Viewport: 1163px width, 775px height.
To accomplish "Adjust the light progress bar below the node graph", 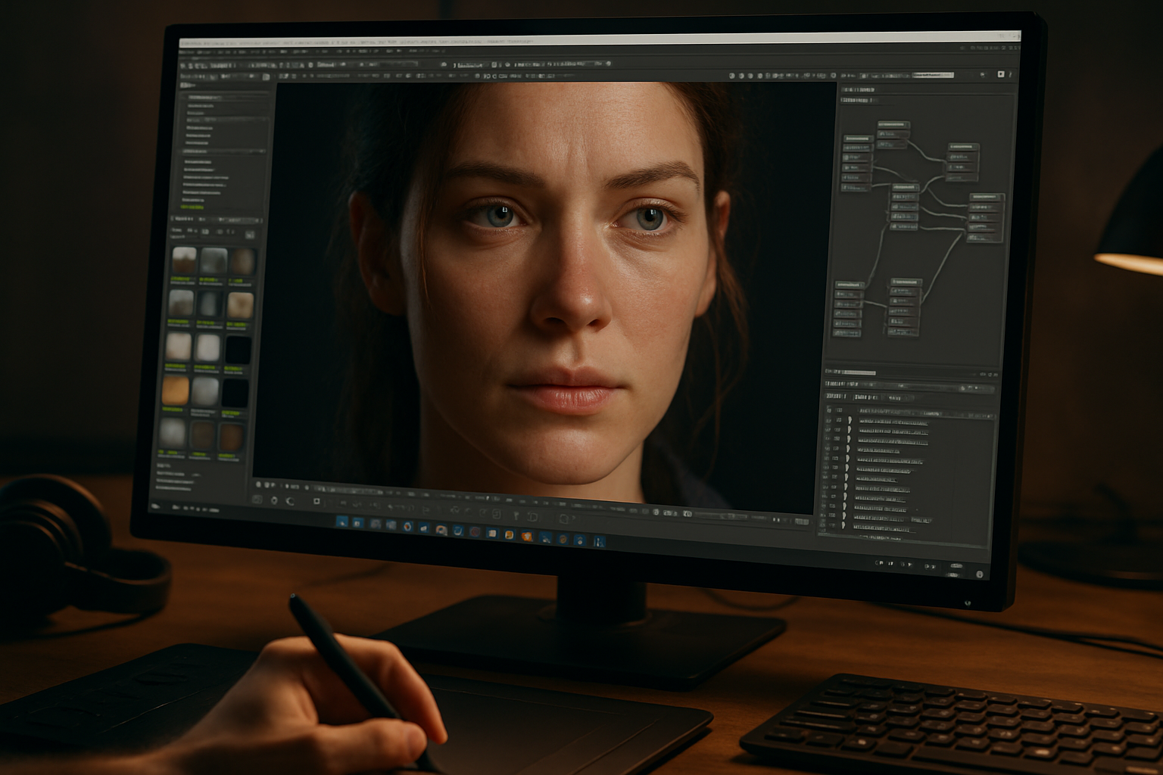I will 859,372.
